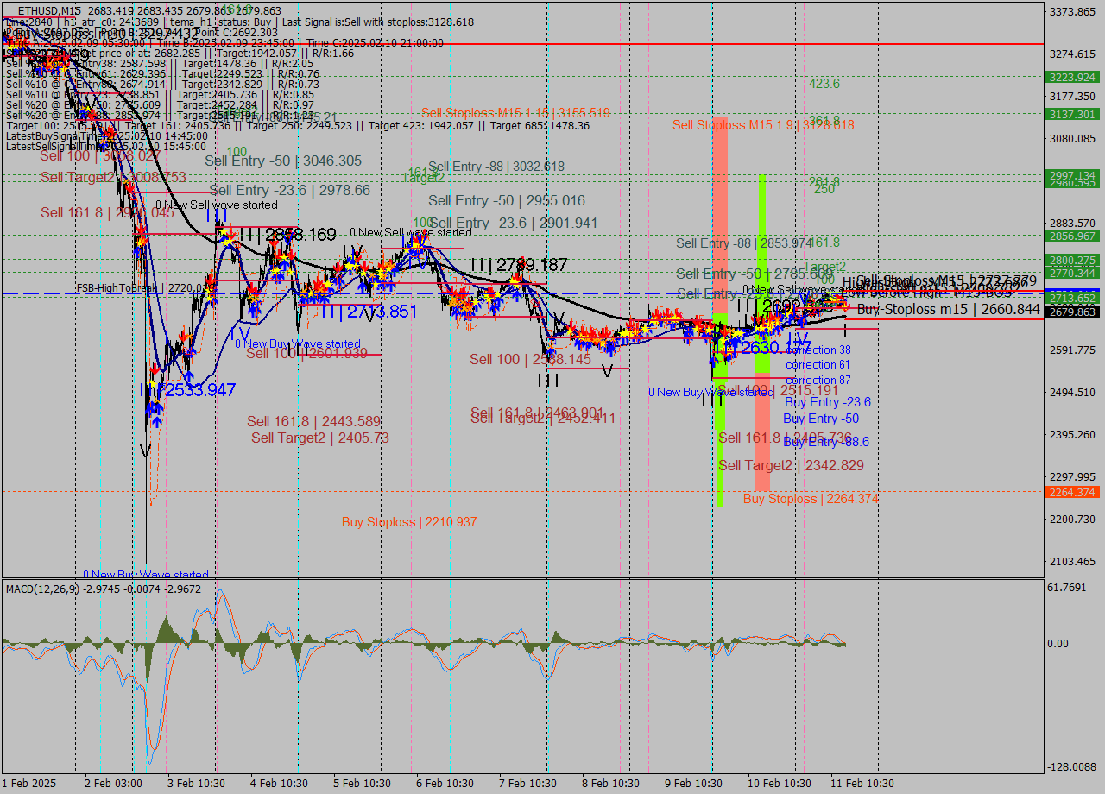The height and width of the screenshot is (794, 1105).
Task: Select the Buy Stoploss 2210.937 label
Action: pyautogui.click(x=408, y=522)
